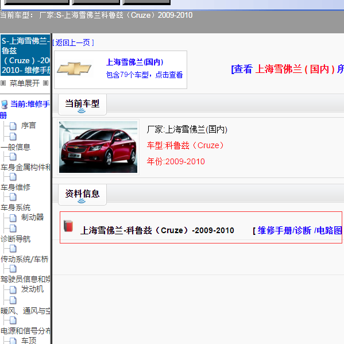Open 查看 上海雪佛兰（国内）link on right
This screenshot has width=344, height=344.
point(287,69)
